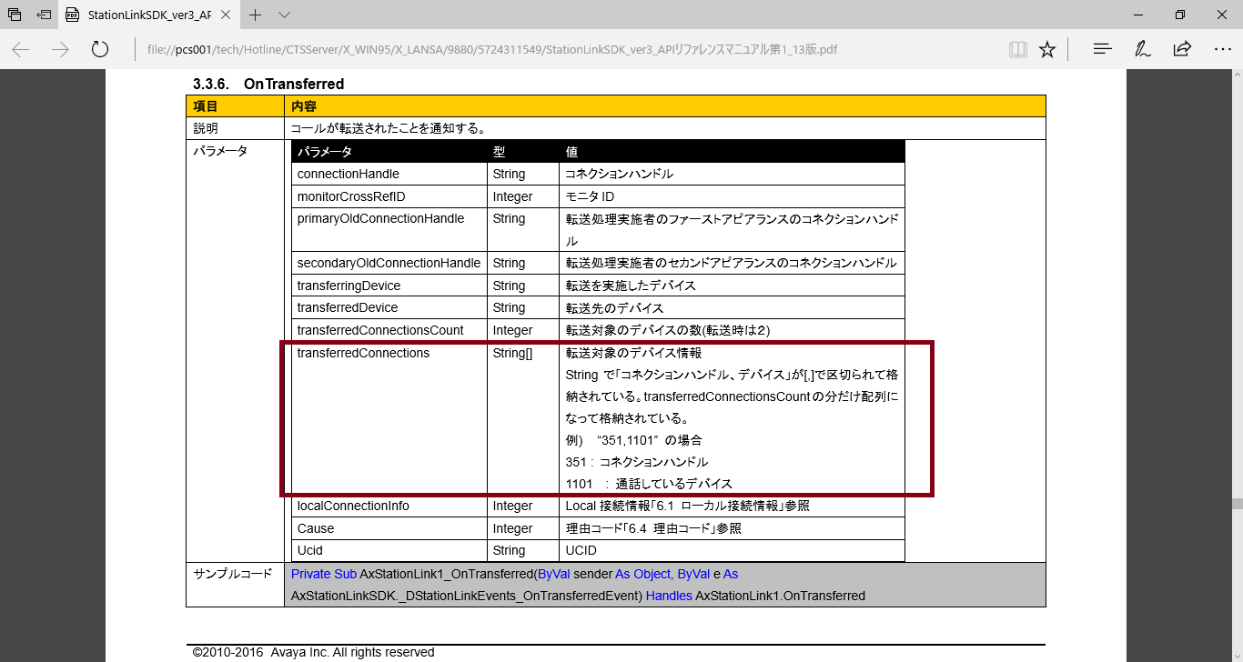Open the More (…) settings menu

[1222, 49]
